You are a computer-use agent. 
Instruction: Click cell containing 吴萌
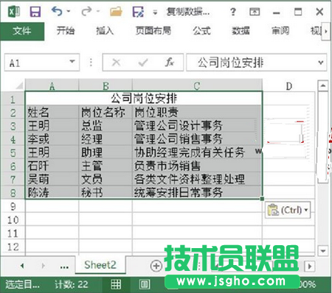click(52, 179)
